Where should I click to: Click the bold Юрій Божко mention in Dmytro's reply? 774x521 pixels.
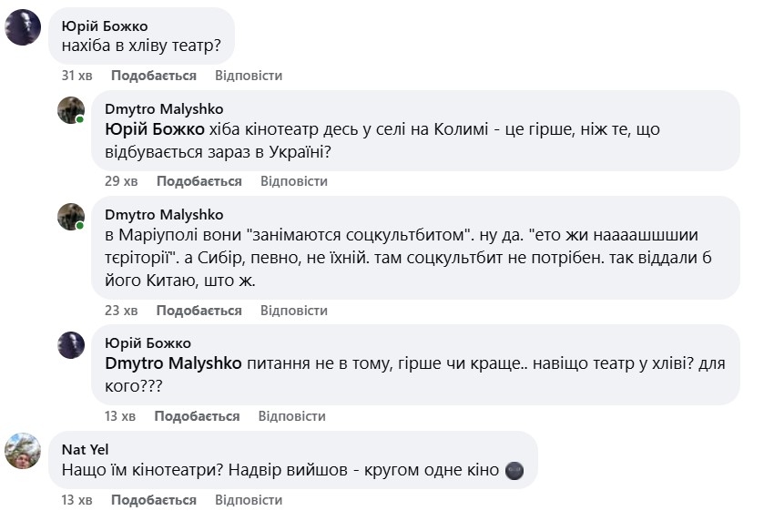(156, 129)
